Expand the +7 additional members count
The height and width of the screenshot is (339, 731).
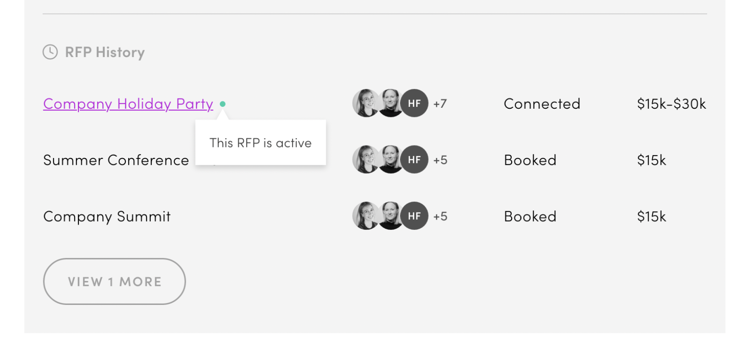(440, 104)
